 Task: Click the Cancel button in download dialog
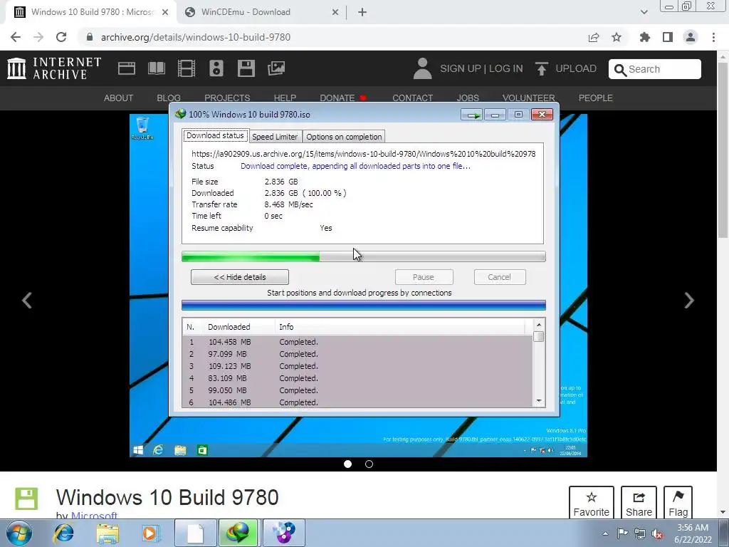pyautogui.click(x=500, y=277)
